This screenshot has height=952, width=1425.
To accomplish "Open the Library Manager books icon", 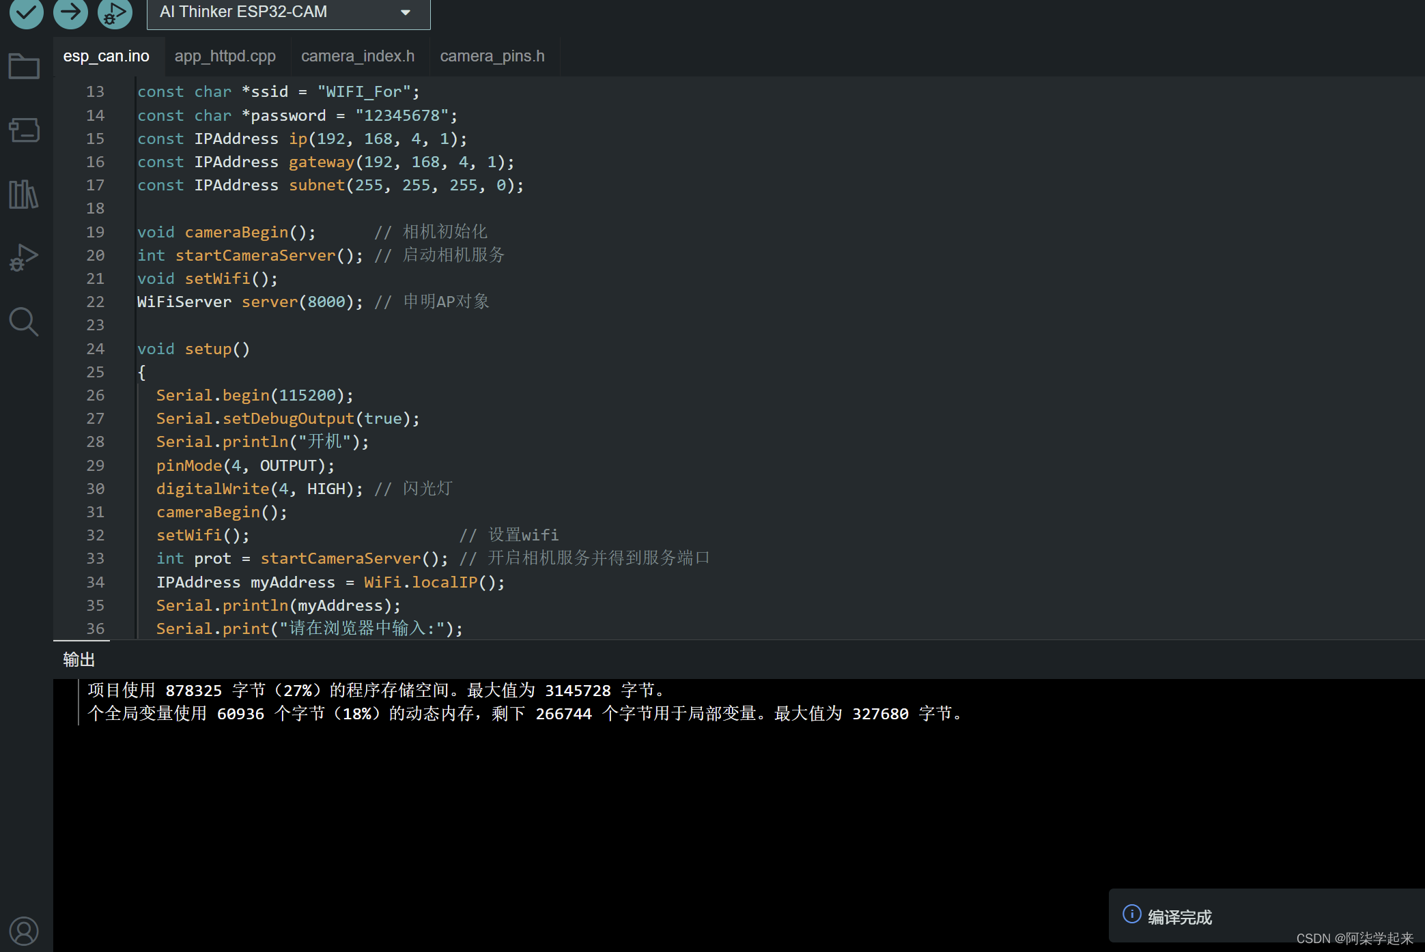I will point(24,194).
